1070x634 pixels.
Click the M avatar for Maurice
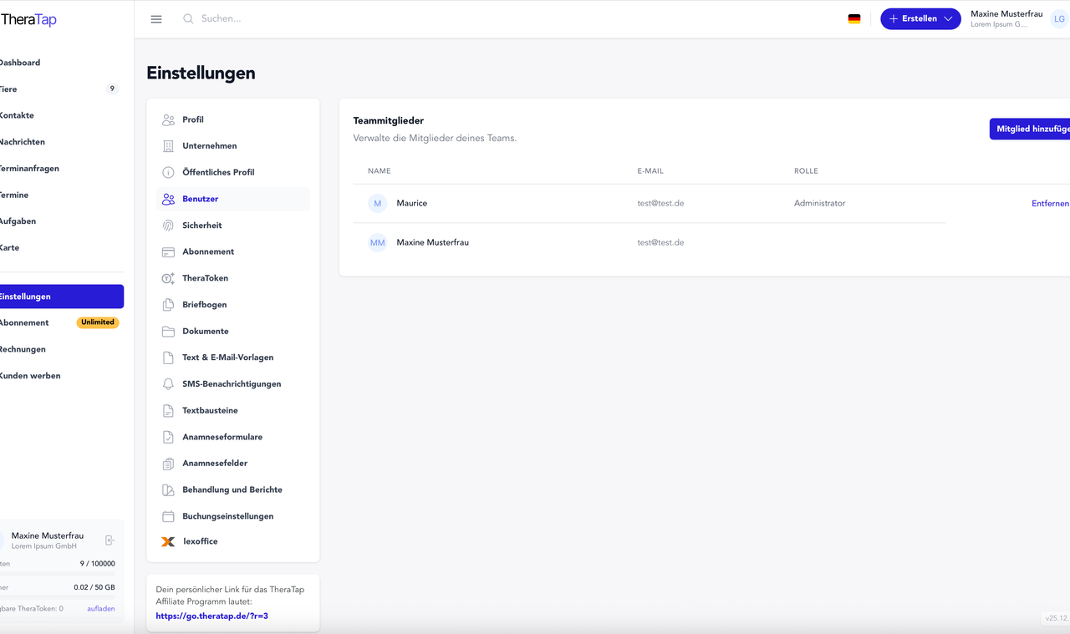point(378,203)
